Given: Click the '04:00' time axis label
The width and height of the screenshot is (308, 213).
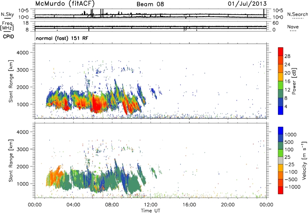Looking at the screenshot, I should click(x=73, y=205).
